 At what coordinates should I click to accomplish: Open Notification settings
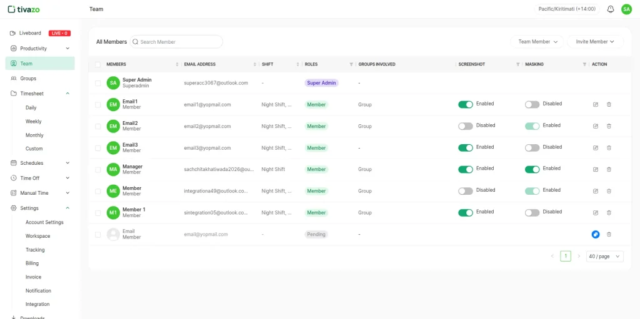(x=38, y=290)
